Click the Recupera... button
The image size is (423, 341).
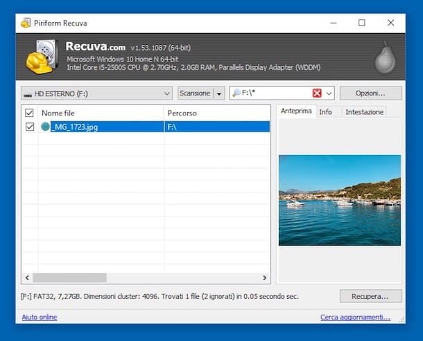click(371, 296)
